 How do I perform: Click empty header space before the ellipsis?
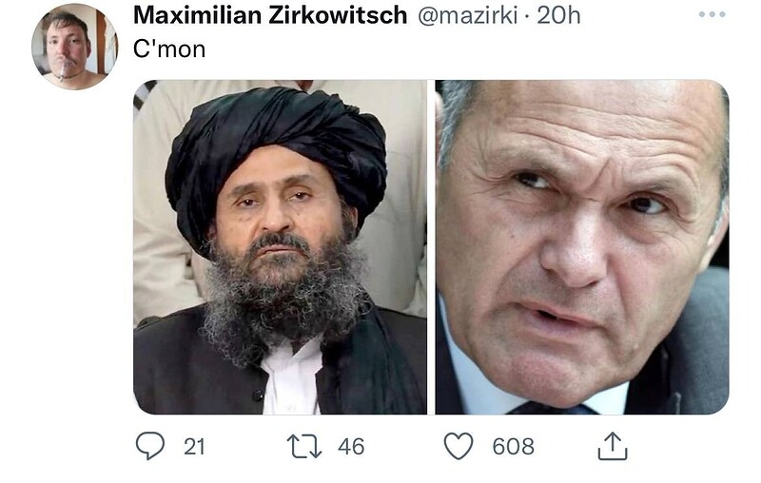pyautogui.click(x=638, y=15)
